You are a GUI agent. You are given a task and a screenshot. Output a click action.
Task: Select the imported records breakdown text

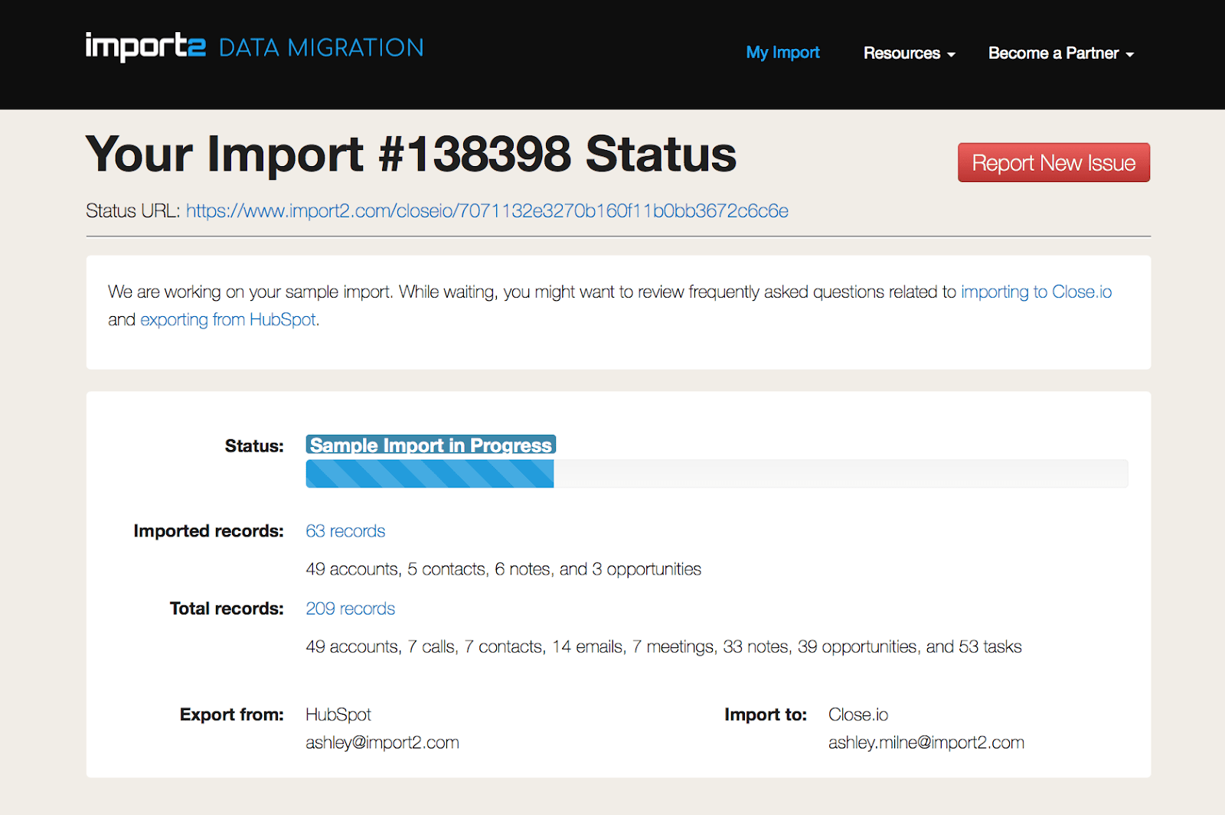click(x=503, y=569)
